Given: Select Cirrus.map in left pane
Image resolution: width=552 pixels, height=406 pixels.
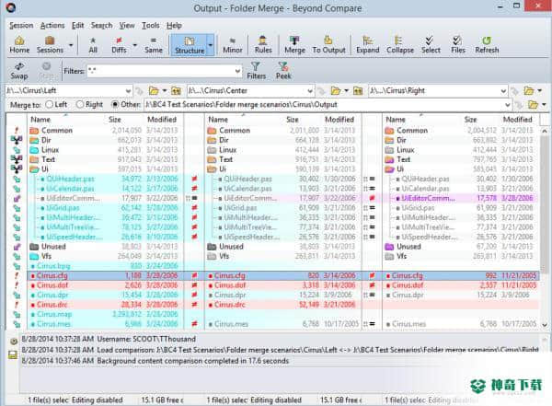Looking at the screenshot, I should click(54, 314).
